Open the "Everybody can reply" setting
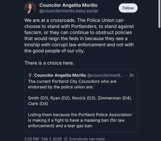161x141 pixels. [x=87, y=139]
